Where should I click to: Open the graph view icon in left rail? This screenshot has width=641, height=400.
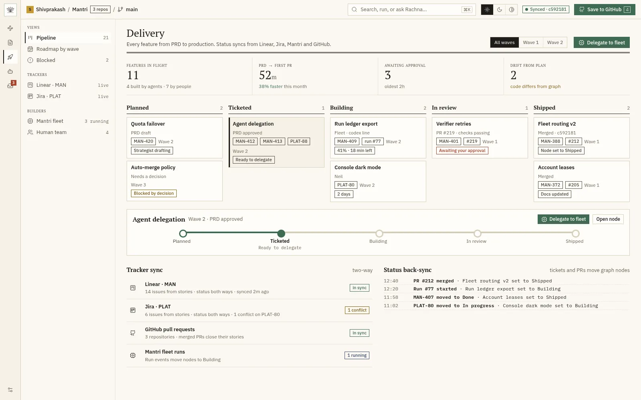click(x=10, y=28)
